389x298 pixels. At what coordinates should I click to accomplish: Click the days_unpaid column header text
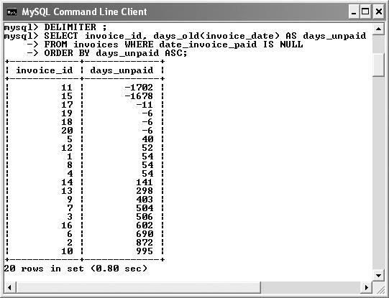coord(122,70)
